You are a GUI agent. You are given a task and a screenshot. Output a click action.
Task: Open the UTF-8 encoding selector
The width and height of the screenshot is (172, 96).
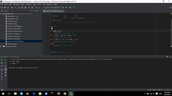[160, 90]
